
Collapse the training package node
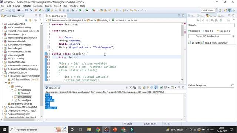coord(9,86)
